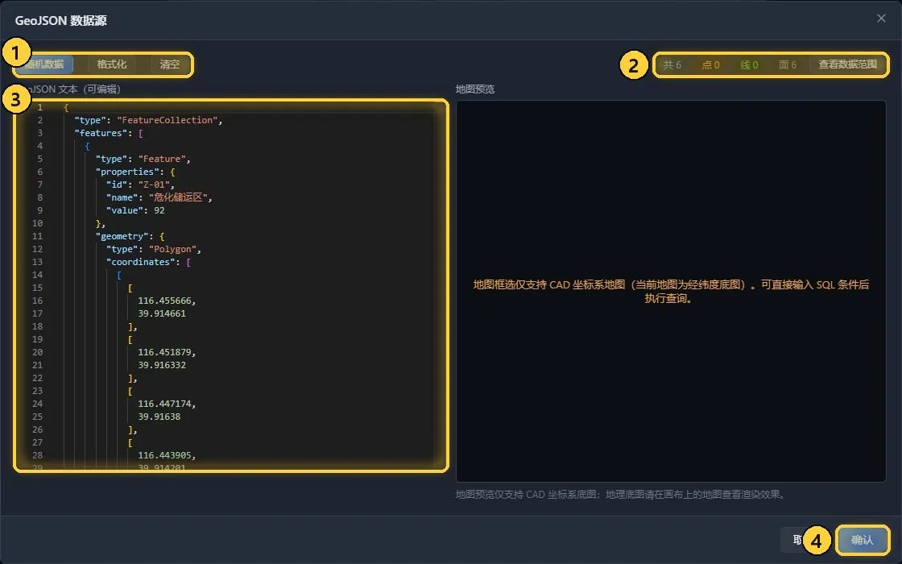Select the 共 6 total count

pos(672,65)
